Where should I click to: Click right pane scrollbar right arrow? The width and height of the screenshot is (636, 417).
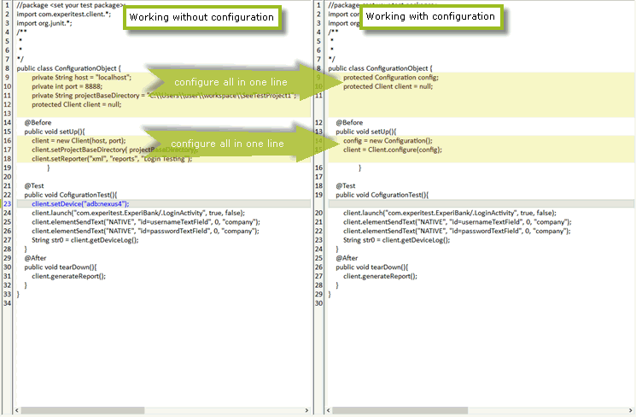pyautogui.click(x=630, y=411)
